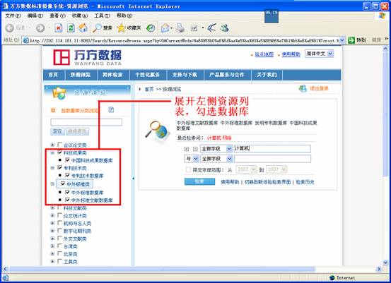Screen dimensions: 391x283
Task: Add a search row with the plus icon
Action: pos(186,149)
